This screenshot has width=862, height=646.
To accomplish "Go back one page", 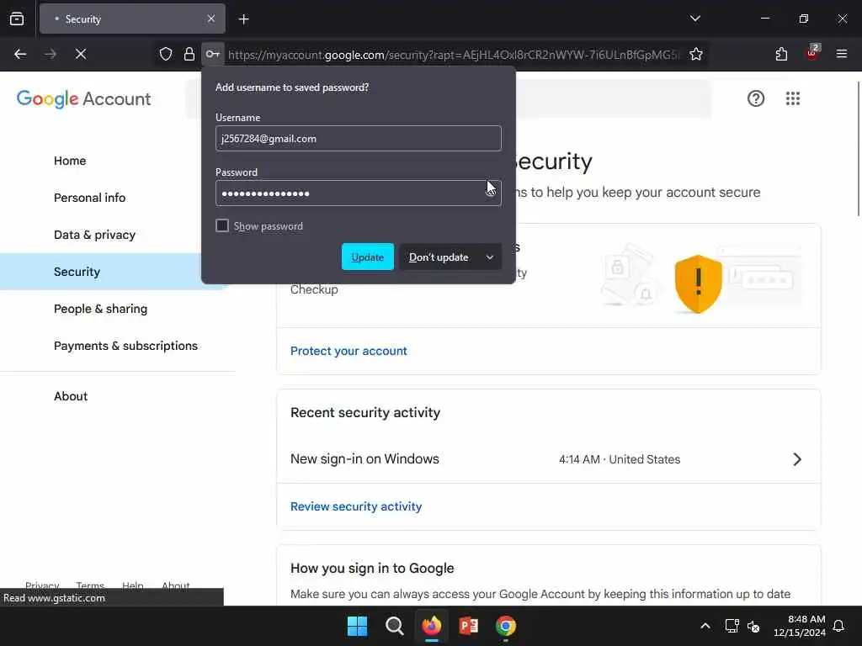I will click(x=20, y=54).
